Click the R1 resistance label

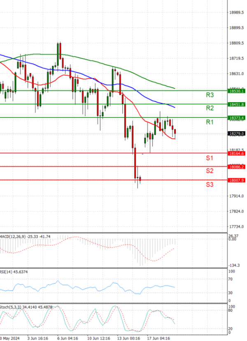tap(210, 122)
